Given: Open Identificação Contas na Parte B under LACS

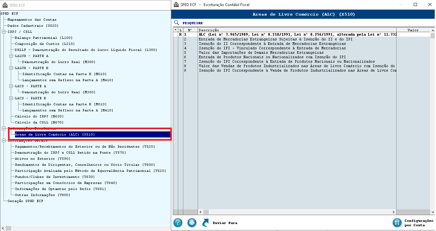Looking at the screenshot, I should (64, 104).
